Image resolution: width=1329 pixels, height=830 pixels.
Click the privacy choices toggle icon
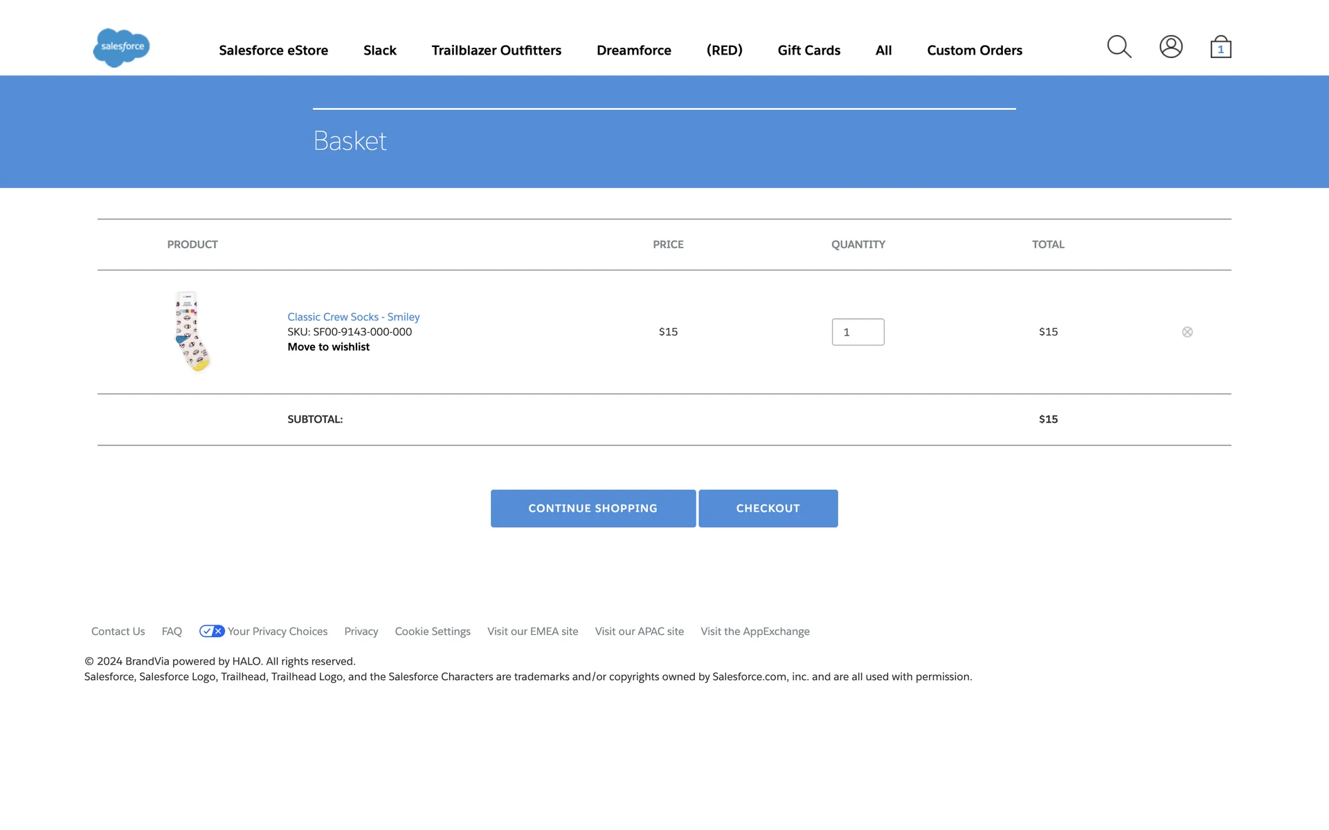coord(212,631)
